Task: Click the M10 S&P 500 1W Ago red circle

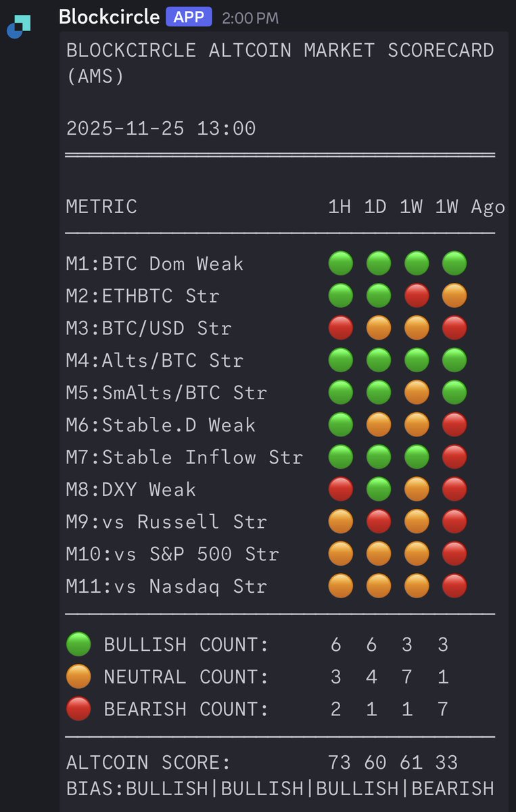Action: (x=454, y=555)
